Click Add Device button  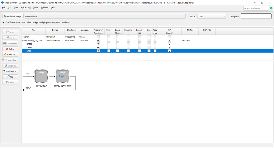[x=10, y=71]
